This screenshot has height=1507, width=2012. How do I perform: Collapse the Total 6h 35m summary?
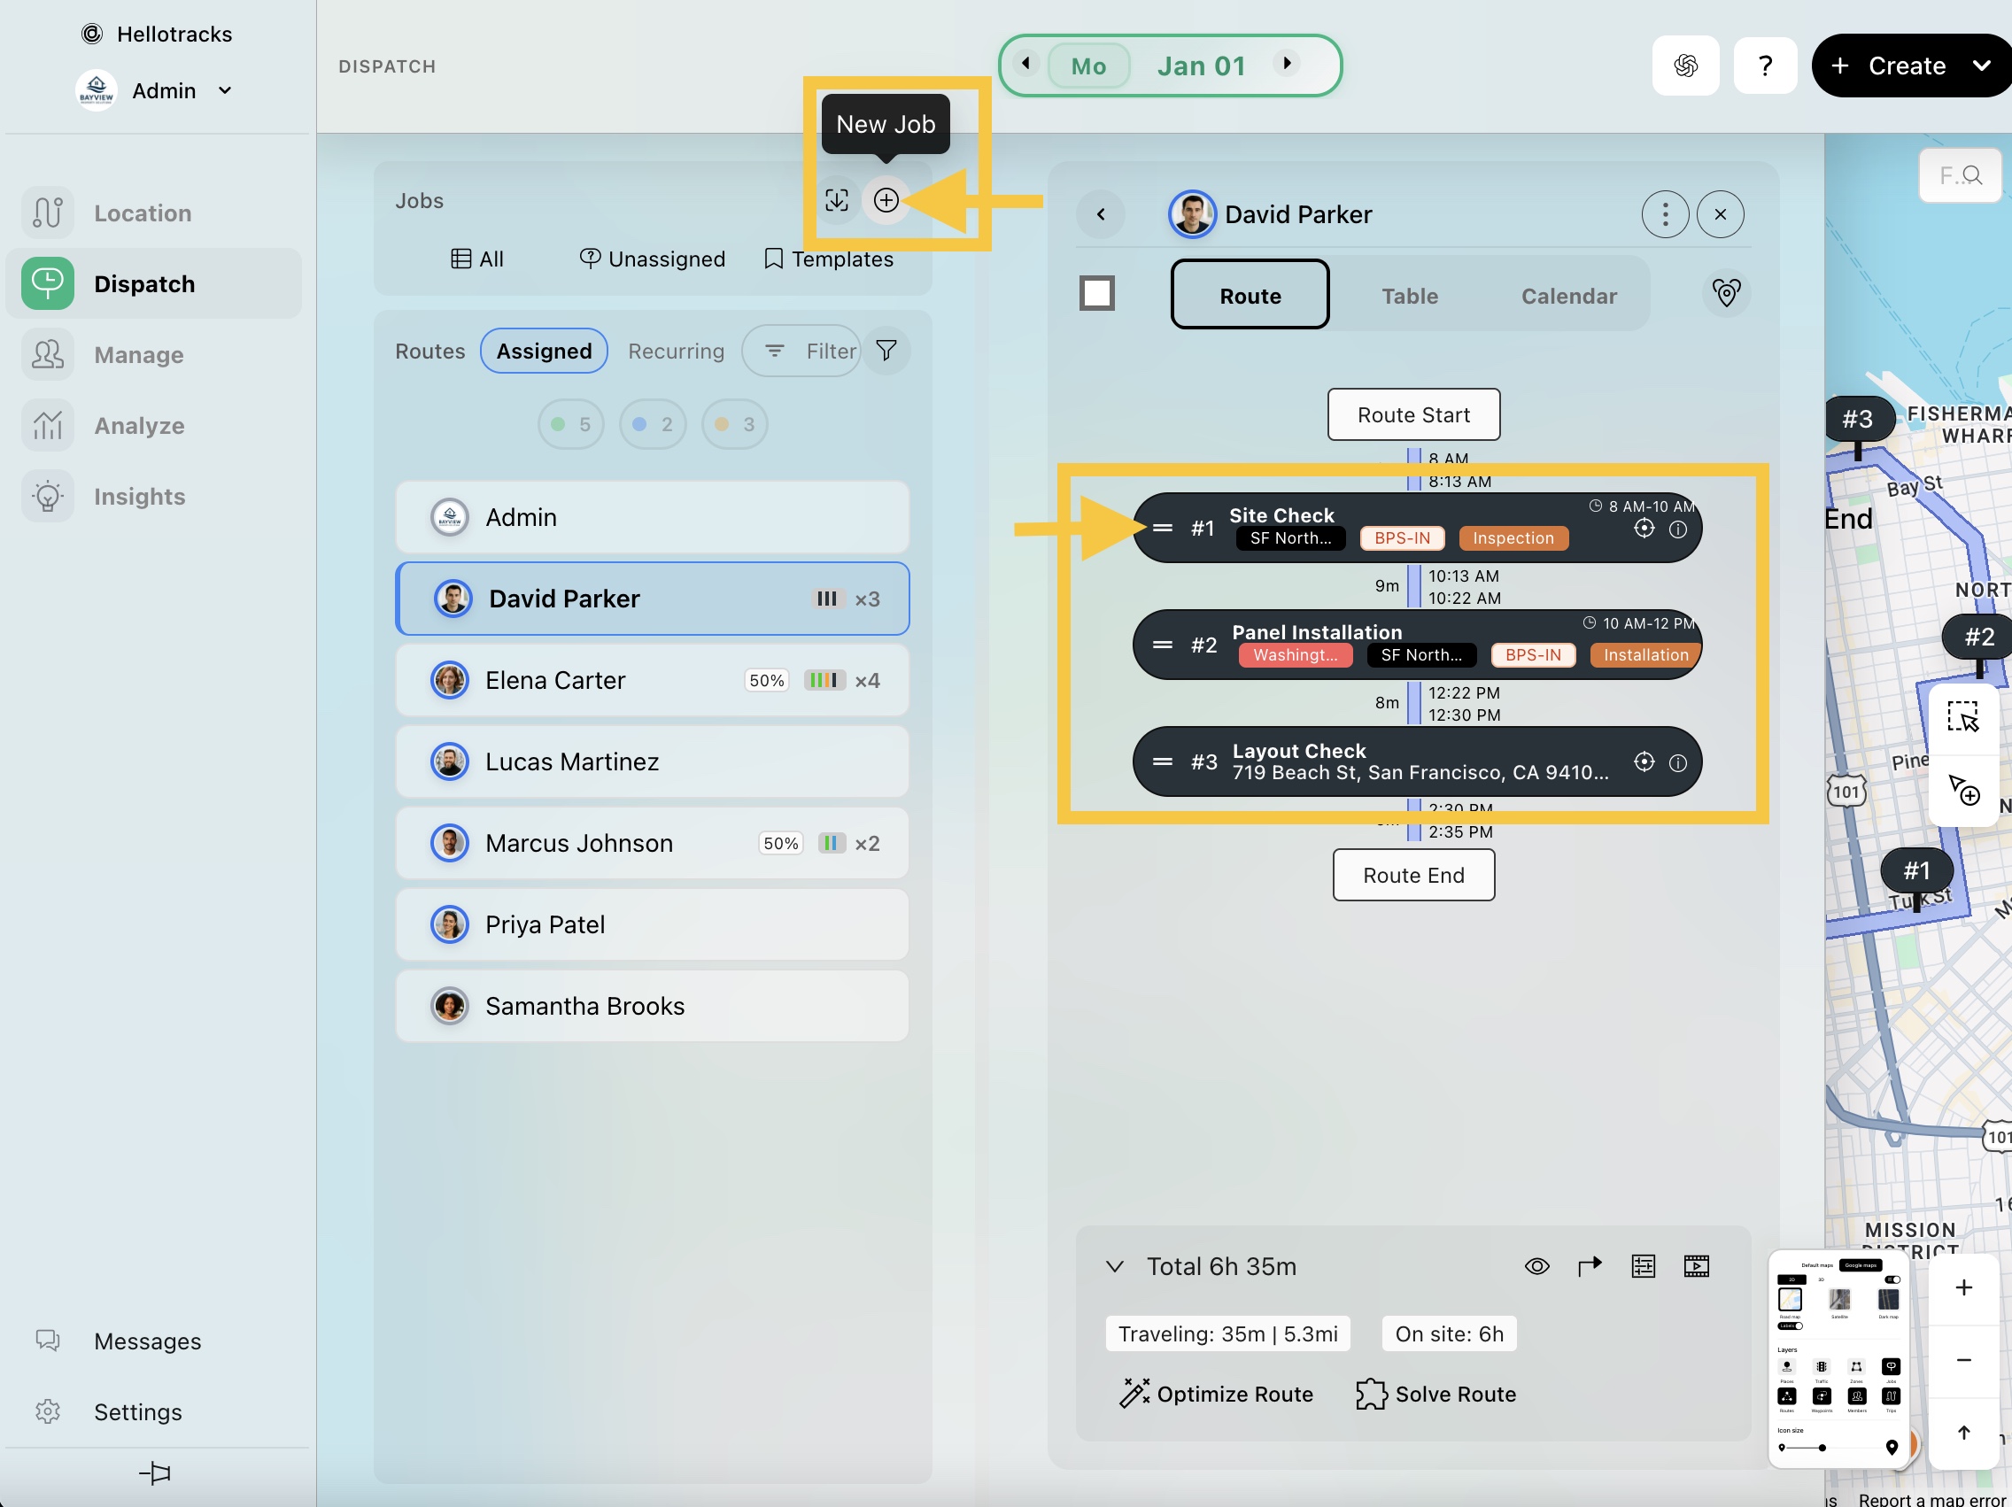coord(1114,1266)
